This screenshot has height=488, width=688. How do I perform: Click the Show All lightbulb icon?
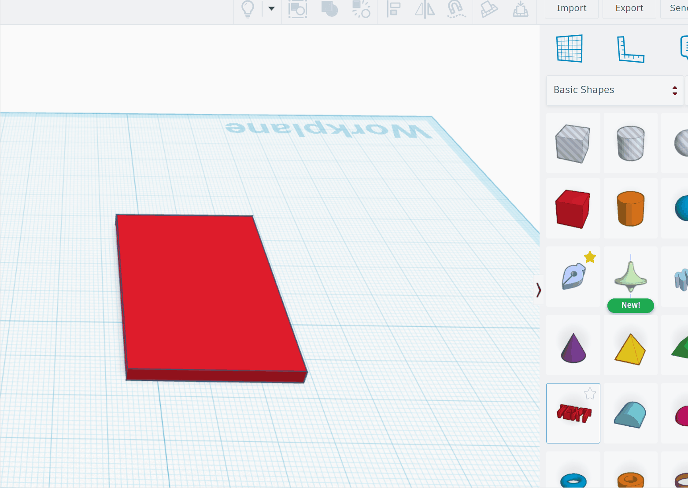248,9
